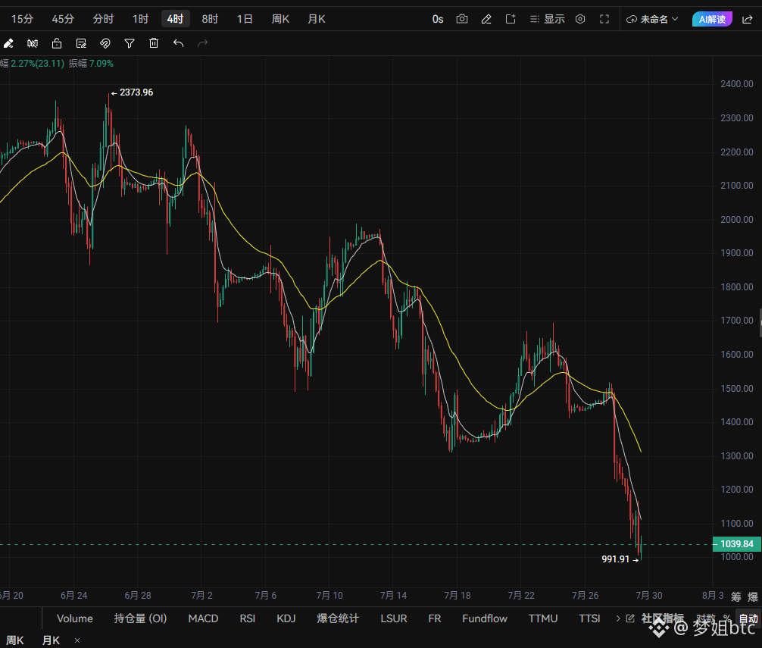Select the 4时 timeframe tab
The image size is (762, 648).
point(176,19)
